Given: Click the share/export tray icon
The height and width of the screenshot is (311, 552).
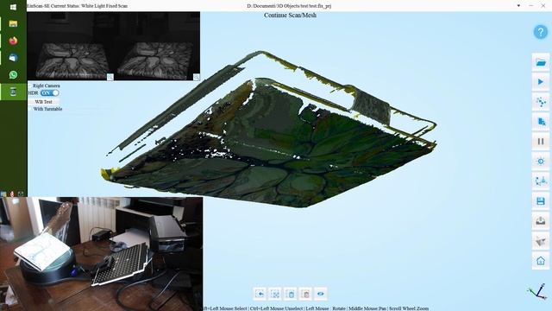Looking at the screenshot, I should [541, 221].
